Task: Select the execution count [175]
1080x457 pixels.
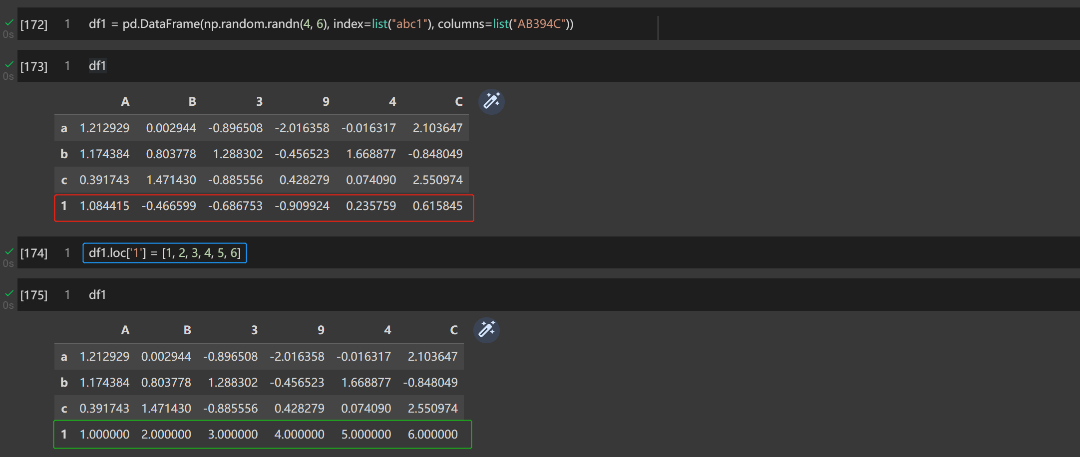Action: (34, 295)
